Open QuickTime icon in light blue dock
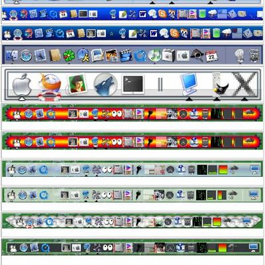The image size is (265, 265). click(44, 170)
